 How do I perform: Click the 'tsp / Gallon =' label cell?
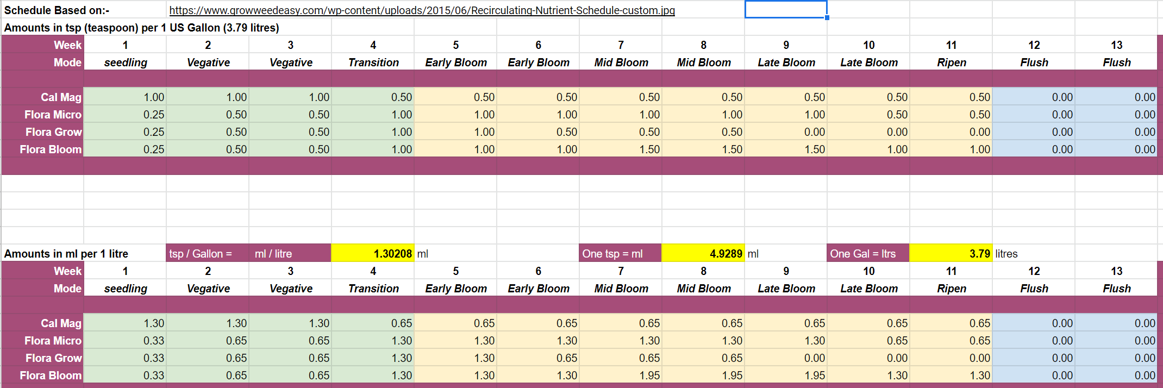coord(207,254)
